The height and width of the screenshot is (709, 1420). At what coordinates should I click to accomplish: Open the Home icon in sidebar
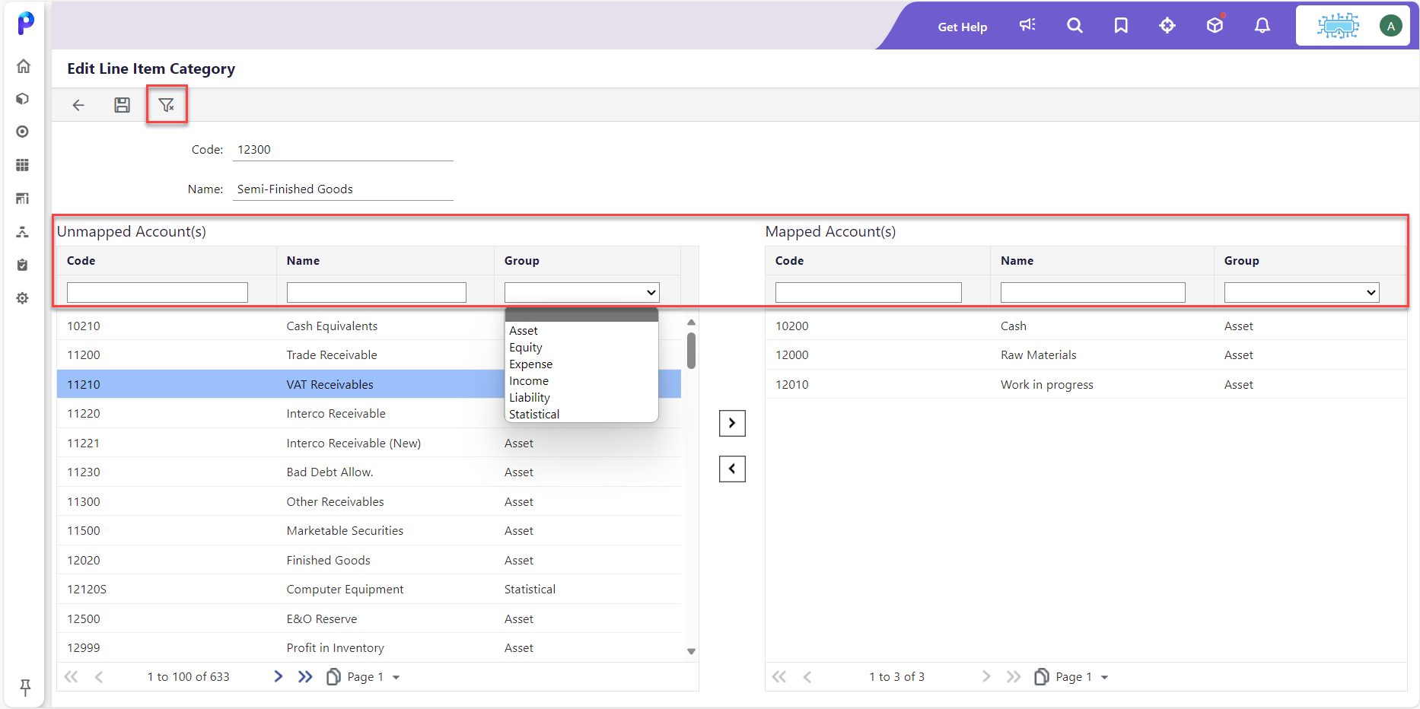tap(23, 66)
